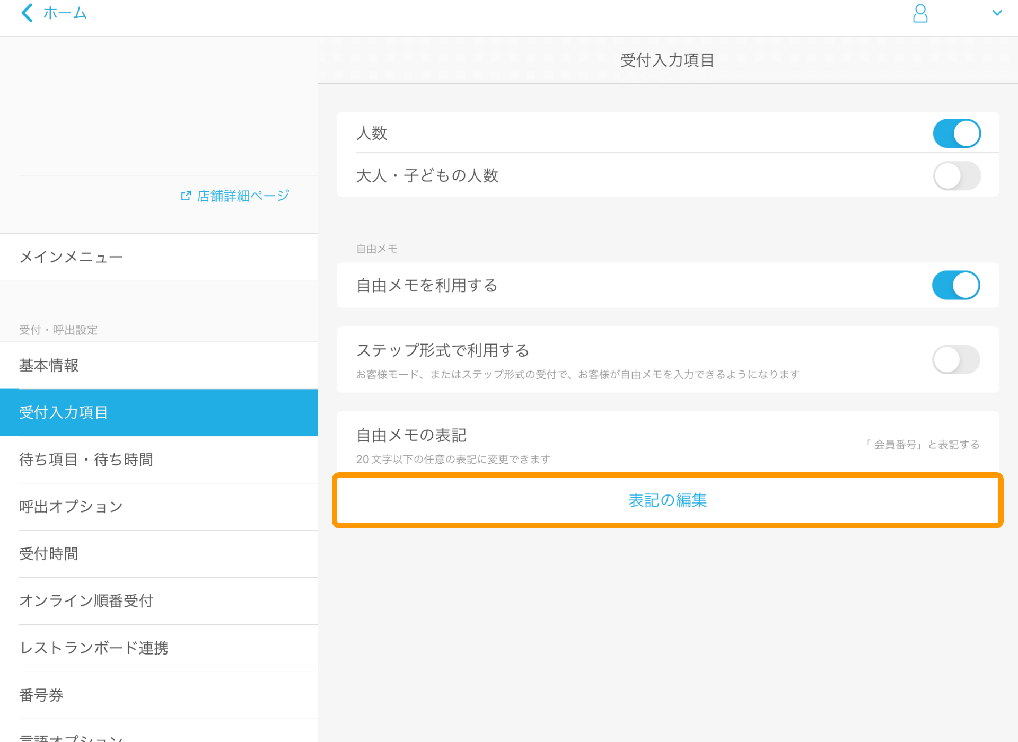Image resolution: width=1018 pixels, height=742 pixels.
Task: Click the 表記の編集 button
Action: [x=668, y=500]
